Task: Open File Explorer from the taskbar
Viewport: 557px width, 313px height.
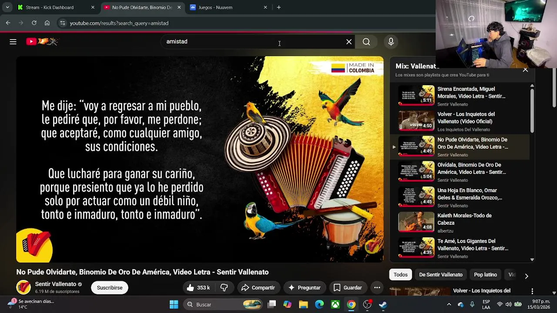Action: coord(303,304)
